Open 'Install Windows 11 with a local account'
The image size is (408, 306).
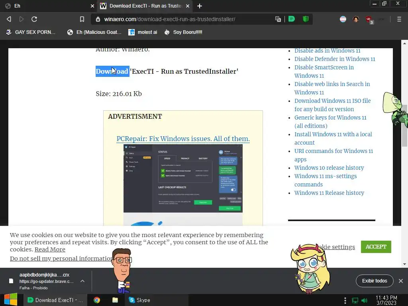pyautogui.click(x=333, y=138)
